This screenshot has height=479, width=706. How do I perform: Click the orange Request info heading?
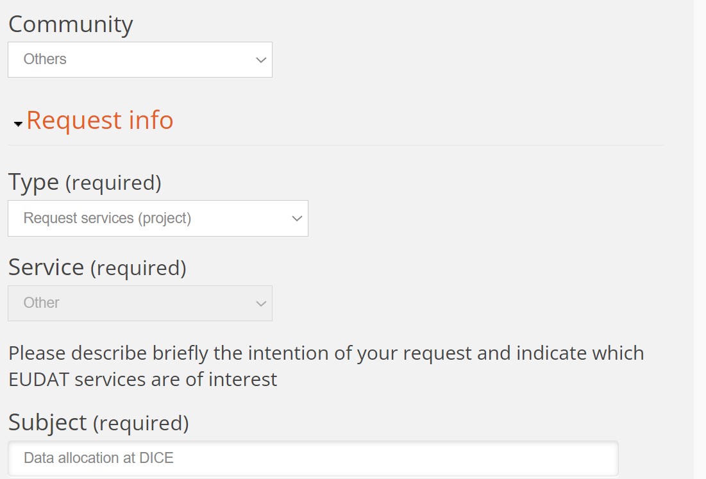click(x=100, y=121)
